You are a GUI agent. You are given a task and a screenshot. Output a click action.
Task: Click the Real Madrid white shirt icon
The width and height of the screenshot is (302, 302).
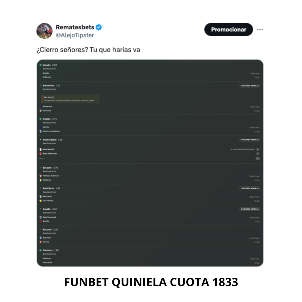pos(41,149)
